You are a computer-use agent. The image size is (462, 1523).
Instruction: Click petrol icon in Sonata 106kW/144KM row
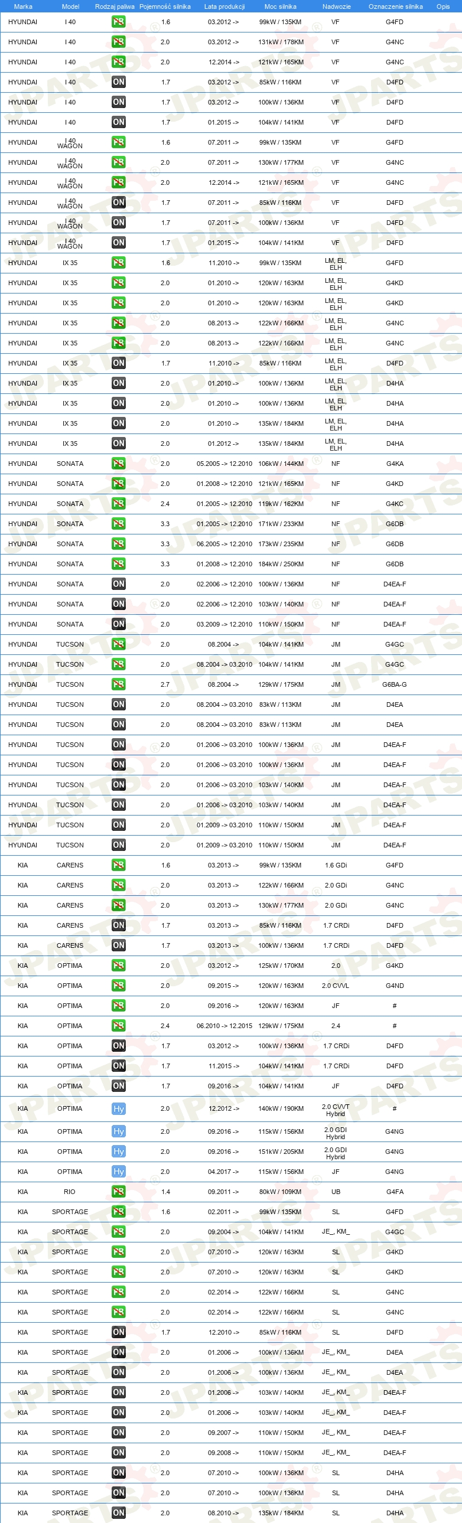tap(118, 464)
